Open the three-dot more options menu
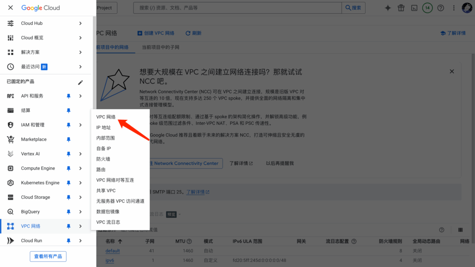The image size is (475, 267). pyautogui.click(x=454, y=8)
